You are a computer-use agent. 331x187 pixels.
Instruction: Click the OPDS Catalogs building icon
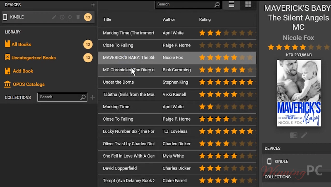pos(7,84)
